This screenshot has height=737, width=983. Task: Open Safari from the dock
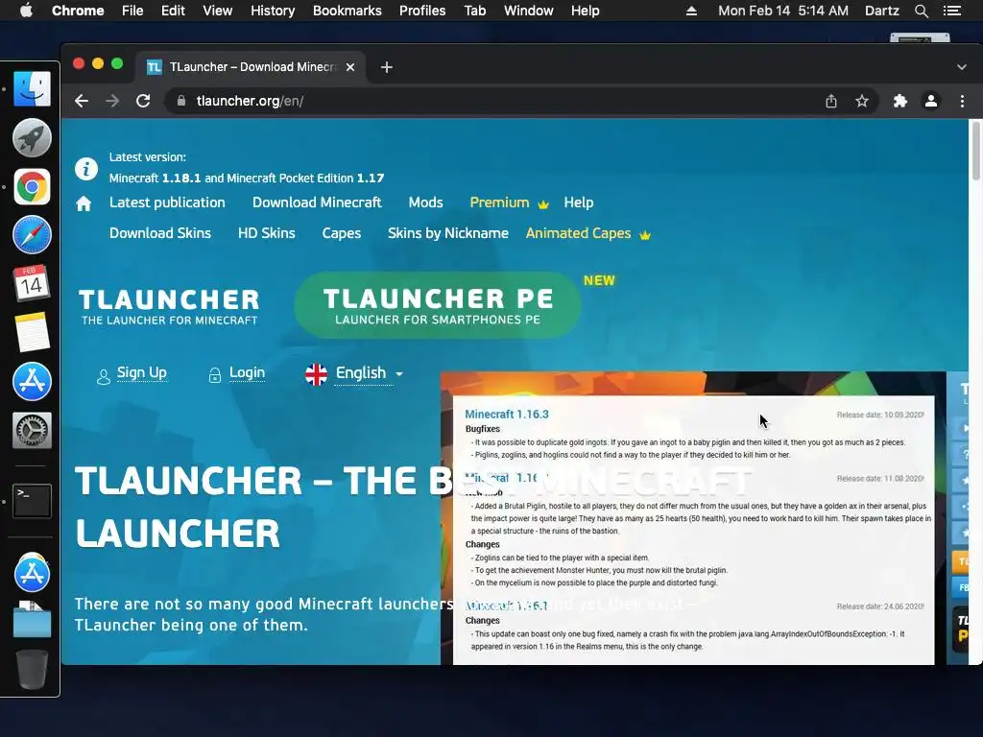(32, 235)
